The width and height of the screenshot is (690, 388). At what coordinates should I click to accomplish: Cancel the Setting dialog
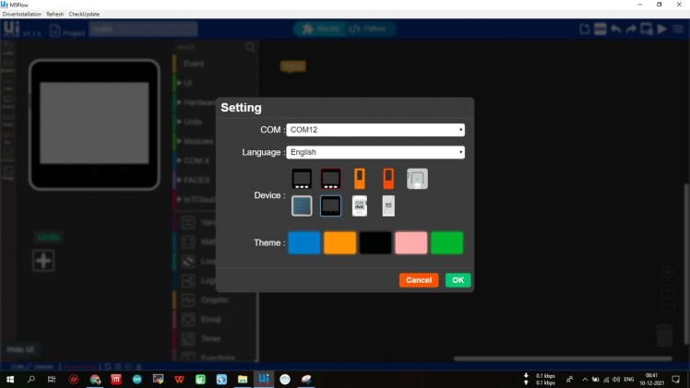click(419, 280)
